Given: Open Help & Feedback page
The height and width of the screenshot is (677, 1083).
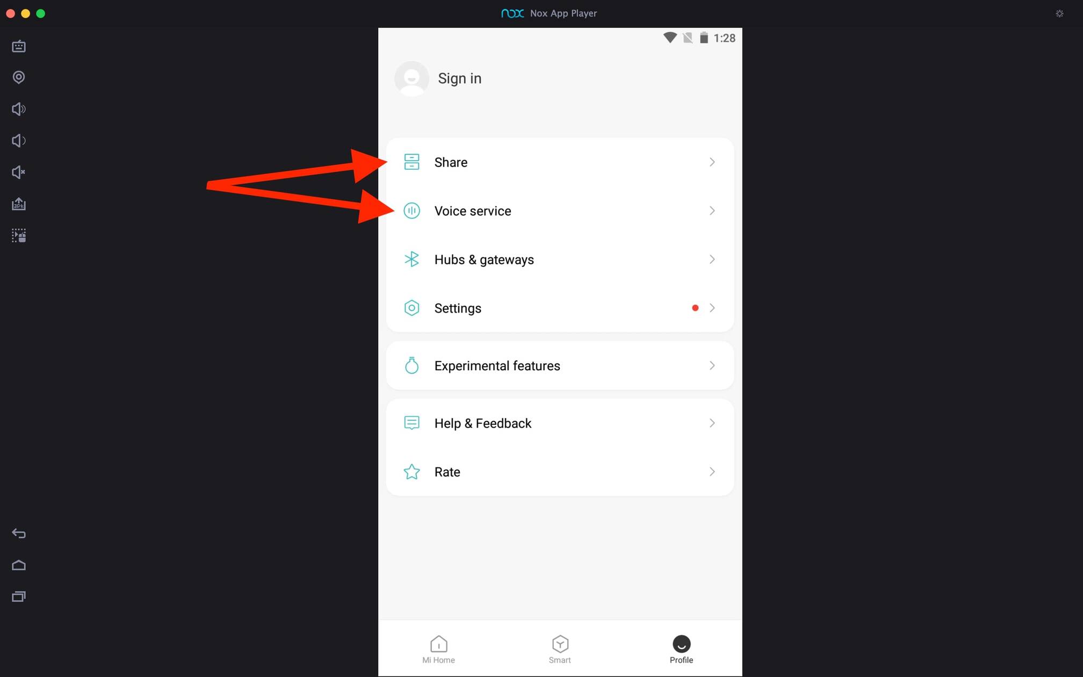Looking at the screenshot, I should point(559,423).
